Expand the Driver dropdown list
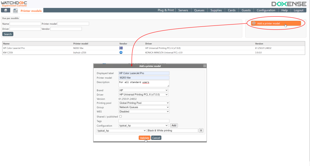This screenshot has height=166, width=310. (x=143, y=95)
